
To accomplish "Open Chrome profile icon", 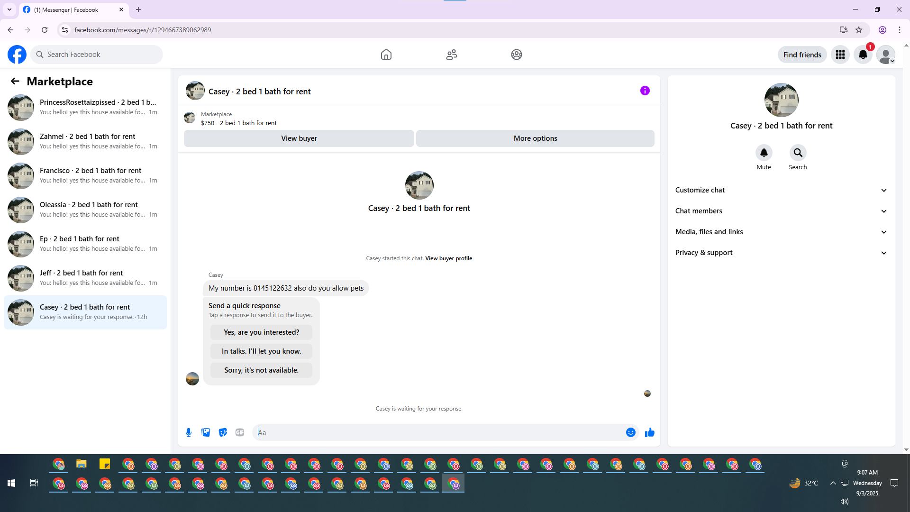I will point(883,30).
